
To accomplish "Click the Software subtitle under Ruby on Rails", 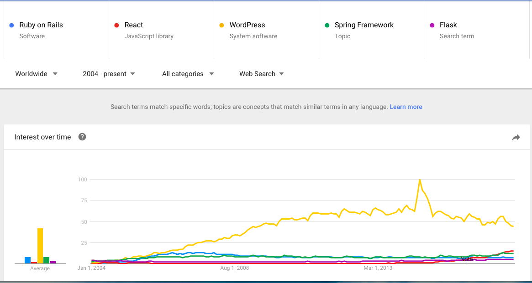I will click(32, 36).
